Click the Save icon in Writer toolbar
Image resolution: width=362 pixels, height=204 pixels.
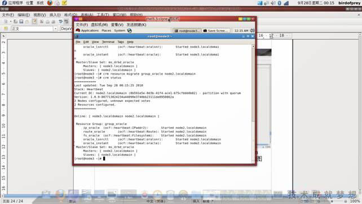coord(21,21)
